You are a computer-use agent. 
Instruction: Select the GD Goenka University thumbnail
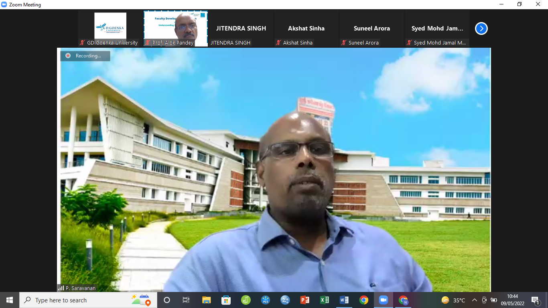tap(110, 26)
